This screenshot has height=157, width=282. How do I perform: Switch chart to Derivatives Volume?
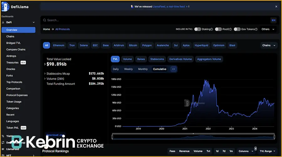pyautogui.click(x=180, y=59)
